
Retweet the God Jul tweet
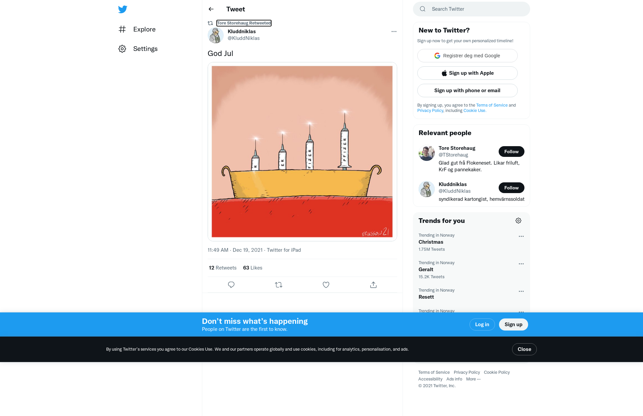pyautogui.click(x=279, y=285)
